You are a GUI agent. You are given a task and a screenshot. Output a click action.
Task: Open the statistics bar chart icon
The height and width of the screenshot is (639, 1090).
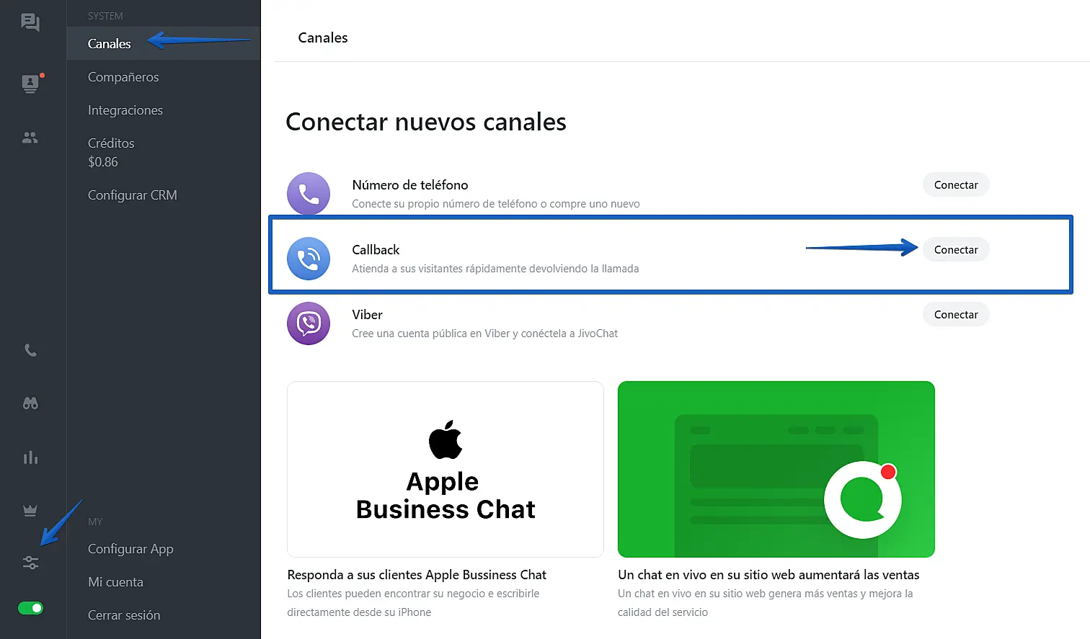(30, 457)
